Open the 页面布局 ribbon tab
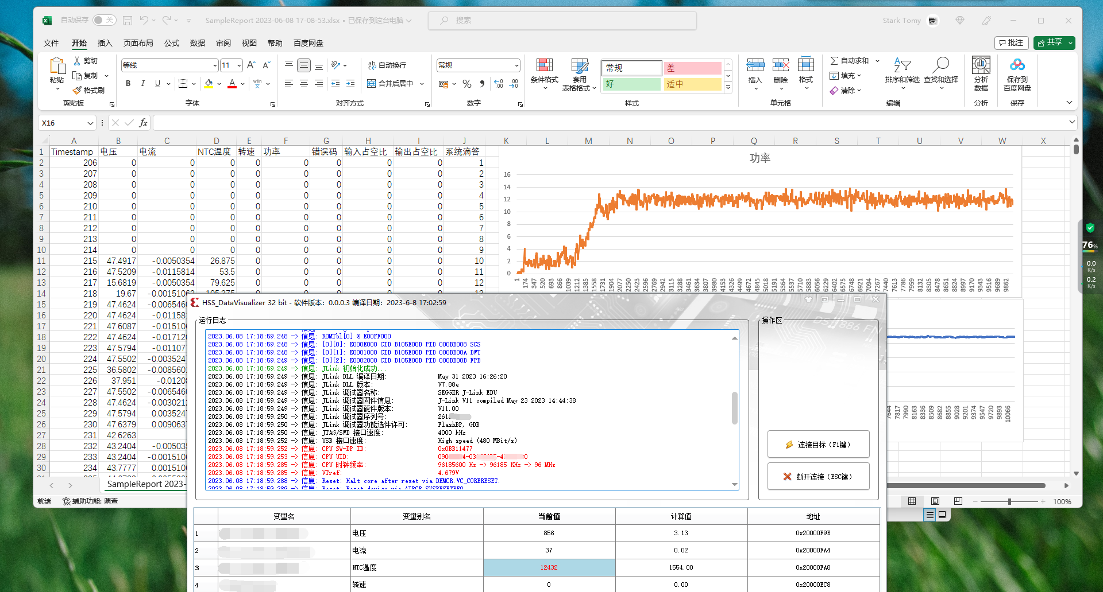1103x592 pixels. tap(138, 43)
